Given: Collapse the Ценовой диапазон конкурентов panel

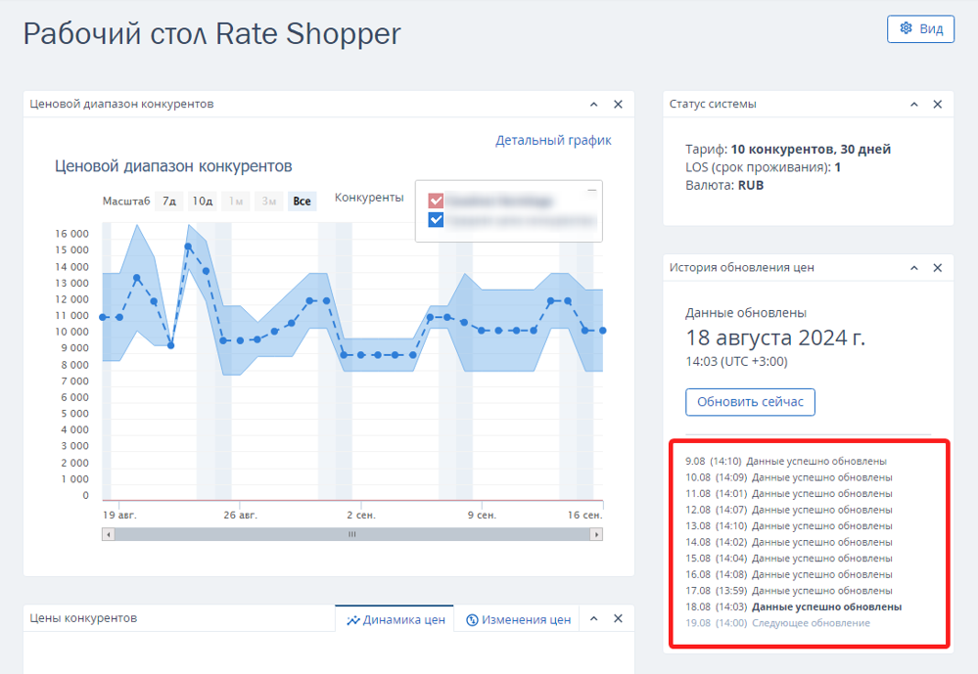Looking at the screenshot, I should point(594,104).
